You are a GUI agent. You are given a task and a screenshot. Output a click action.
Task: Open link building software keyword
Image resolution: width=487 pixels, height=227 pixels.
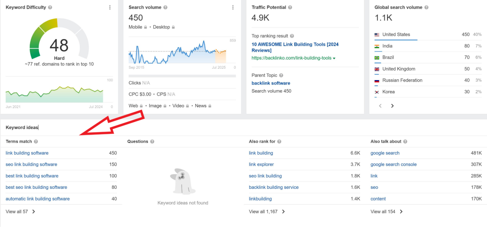27,153
